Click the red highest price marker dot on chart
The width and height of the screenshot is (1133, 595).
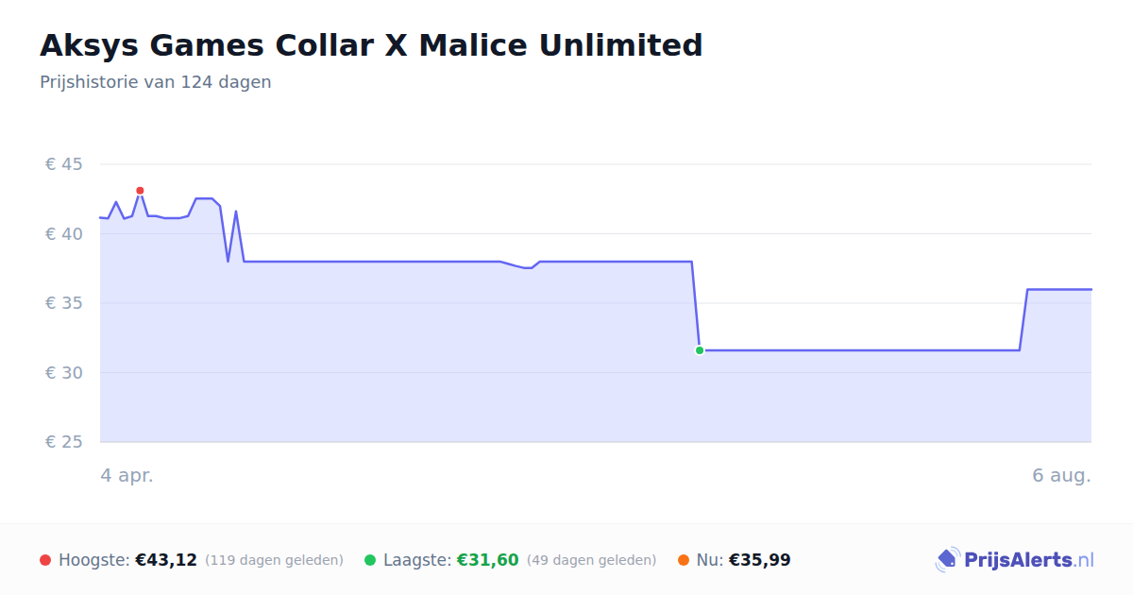click(x=140, y=191)
